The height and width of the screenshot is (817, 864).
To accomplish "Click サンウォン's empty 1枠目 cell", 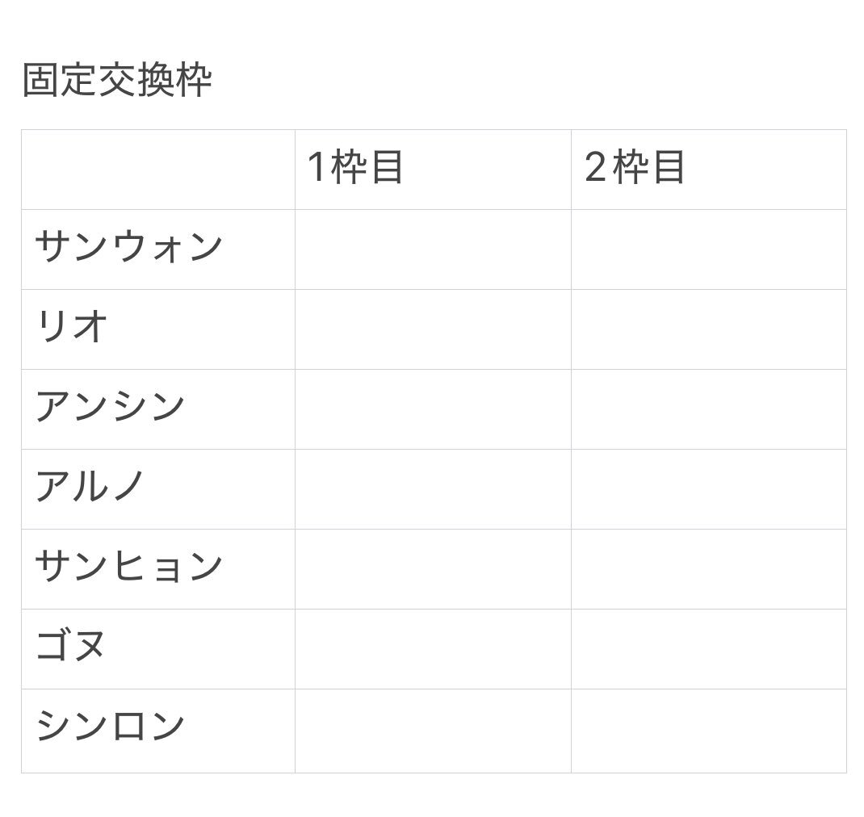I will coord(433,249).
